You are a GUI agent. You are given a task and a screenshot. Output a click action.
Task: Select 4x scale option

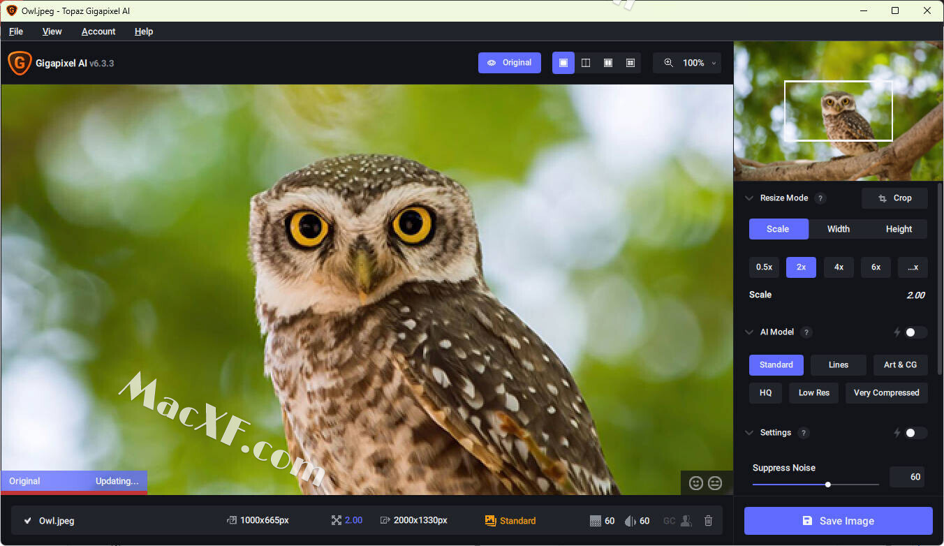839,267
